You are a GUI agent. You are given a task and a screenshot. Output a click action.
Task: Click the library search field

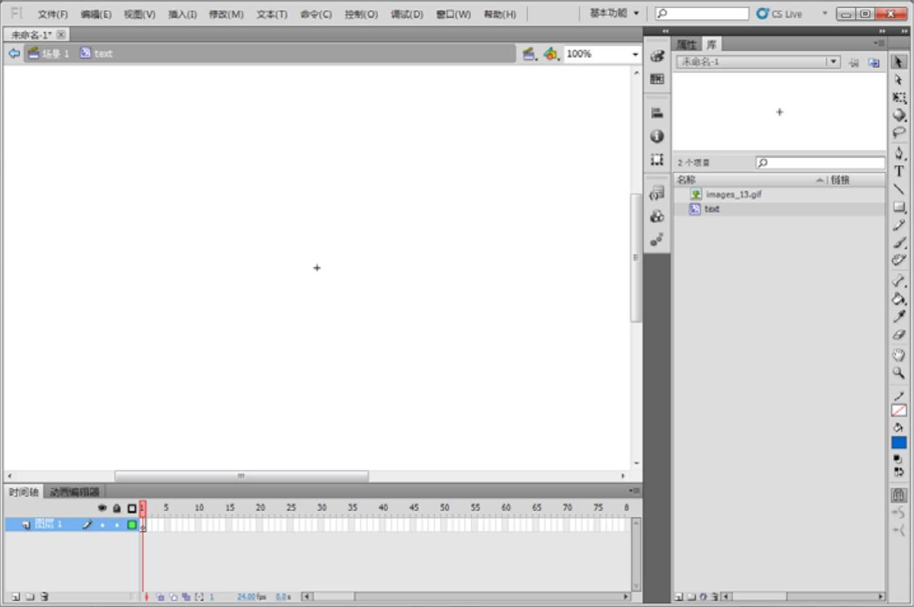click(820, 163)
